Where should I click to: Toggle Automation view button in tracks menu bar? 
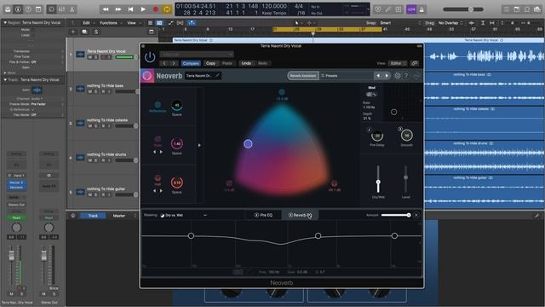tap(170, 23)
